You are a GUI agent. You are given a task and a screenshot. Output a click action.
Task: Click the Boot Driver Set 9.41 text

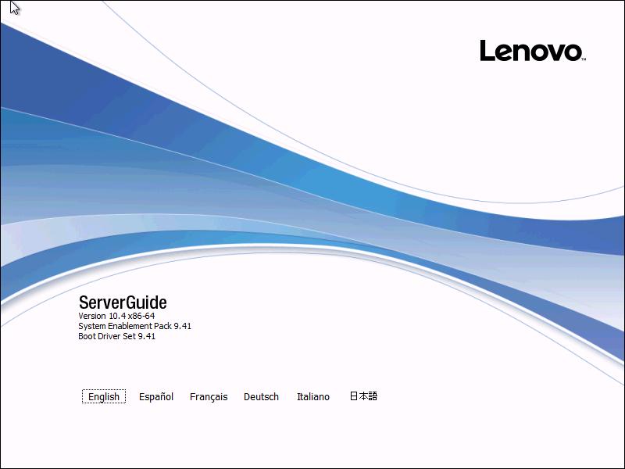point(117,336)
